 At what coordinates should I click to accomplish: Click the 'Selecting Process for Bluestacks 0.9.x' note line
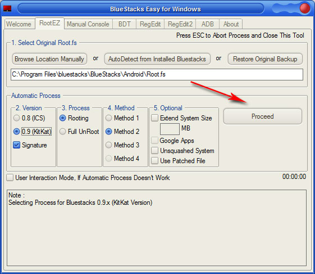pos(80,203)
